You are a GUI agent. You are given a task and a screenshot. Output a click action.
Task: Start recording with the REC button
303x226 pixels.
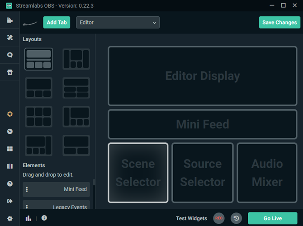coord(219,218)
